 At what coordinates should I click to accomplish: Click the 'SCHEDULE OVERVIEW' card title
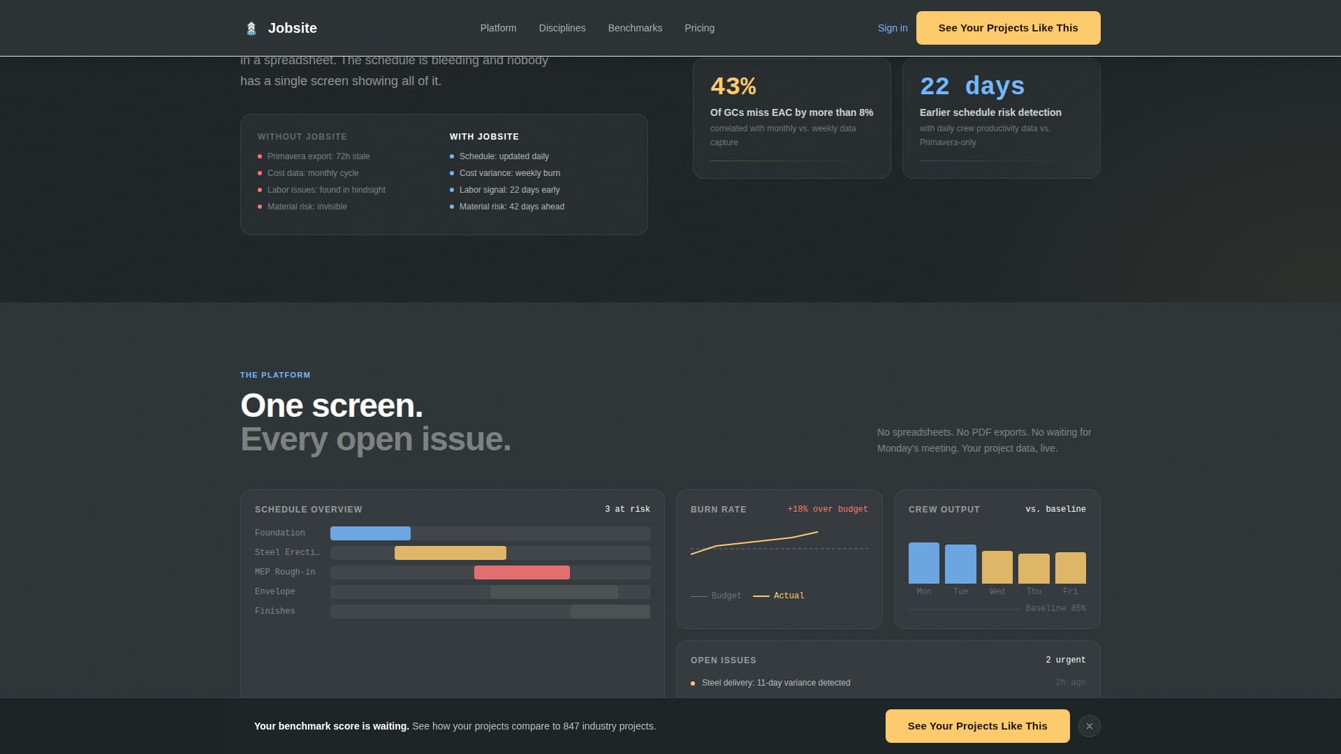(309, 510)
